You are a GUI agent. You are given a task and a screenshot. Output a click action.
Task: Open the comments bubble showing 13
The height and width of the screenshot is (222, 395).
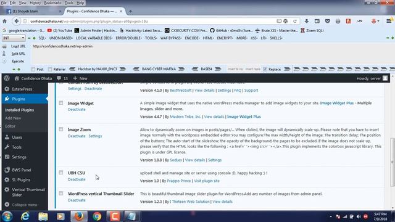[x=62, y=78]
